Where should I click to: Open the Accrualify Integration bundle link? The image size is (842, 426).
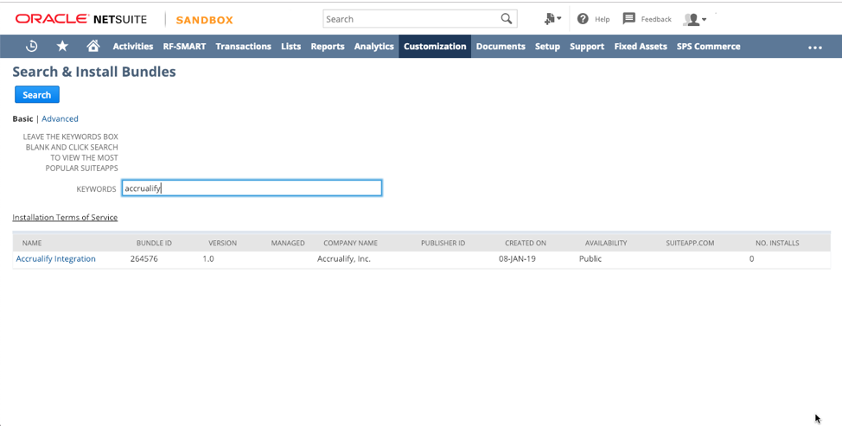pyautogui.click(x=56, y=258)
